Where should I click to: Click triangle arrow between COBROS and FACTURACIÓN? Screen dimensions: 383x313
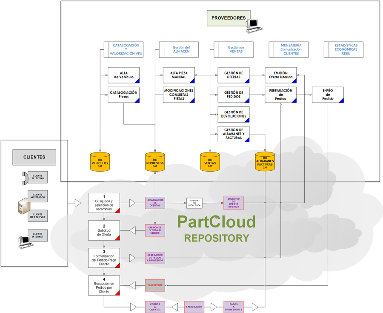(174, 307)
